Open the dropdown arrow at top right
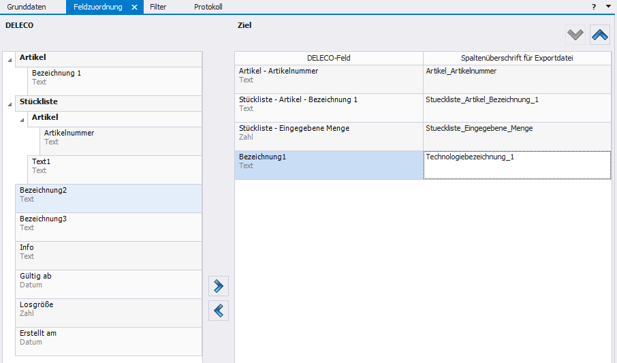 click(608, 6)
